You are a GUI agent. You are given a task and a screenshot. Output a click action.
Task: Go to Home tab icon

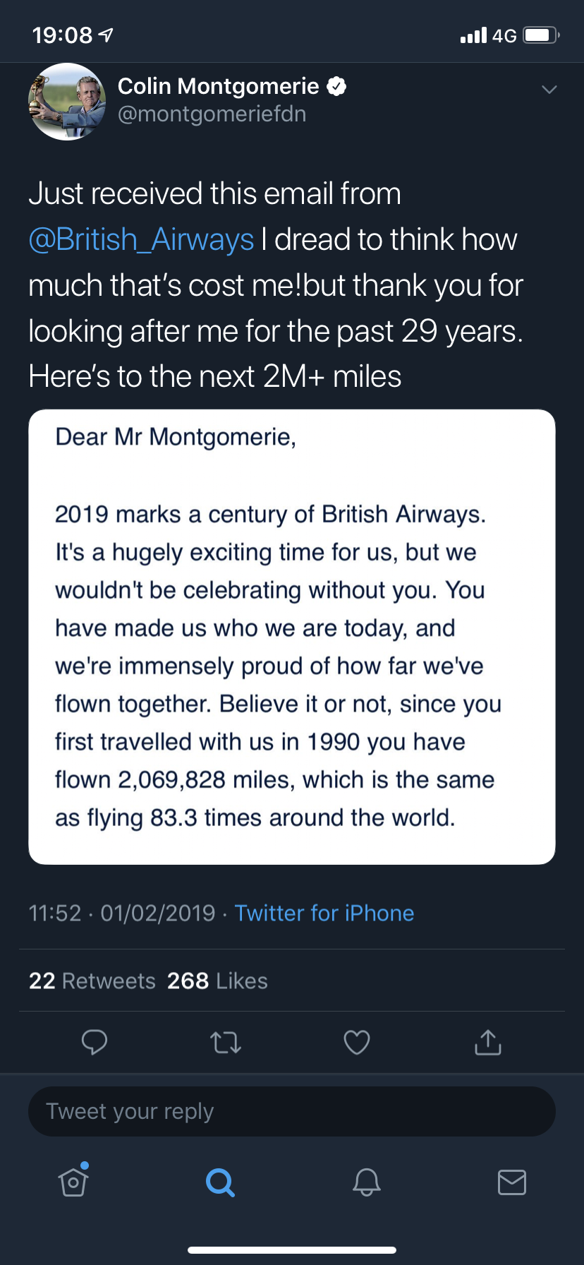74,1180
